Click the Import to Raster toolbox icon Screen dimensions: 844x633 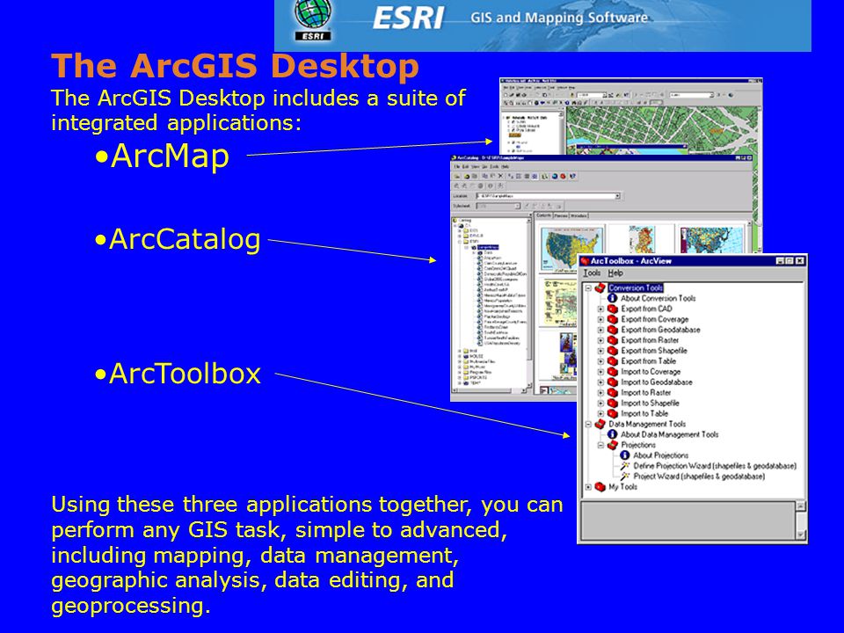click(613, 393)
